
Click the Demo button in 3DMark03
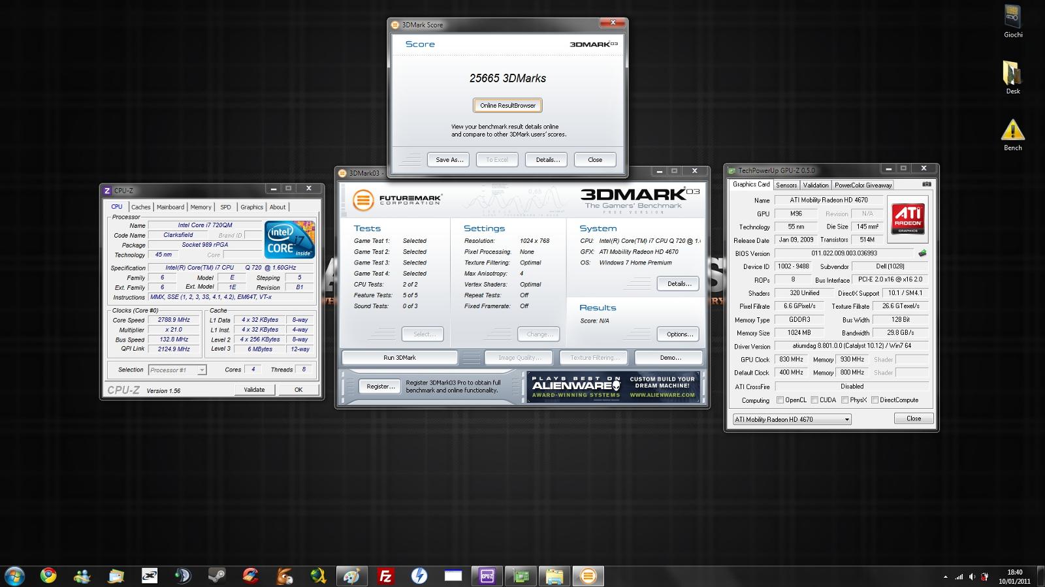(x=670, y=357)
